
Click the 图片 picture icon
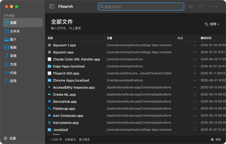[x=6, y=39]
